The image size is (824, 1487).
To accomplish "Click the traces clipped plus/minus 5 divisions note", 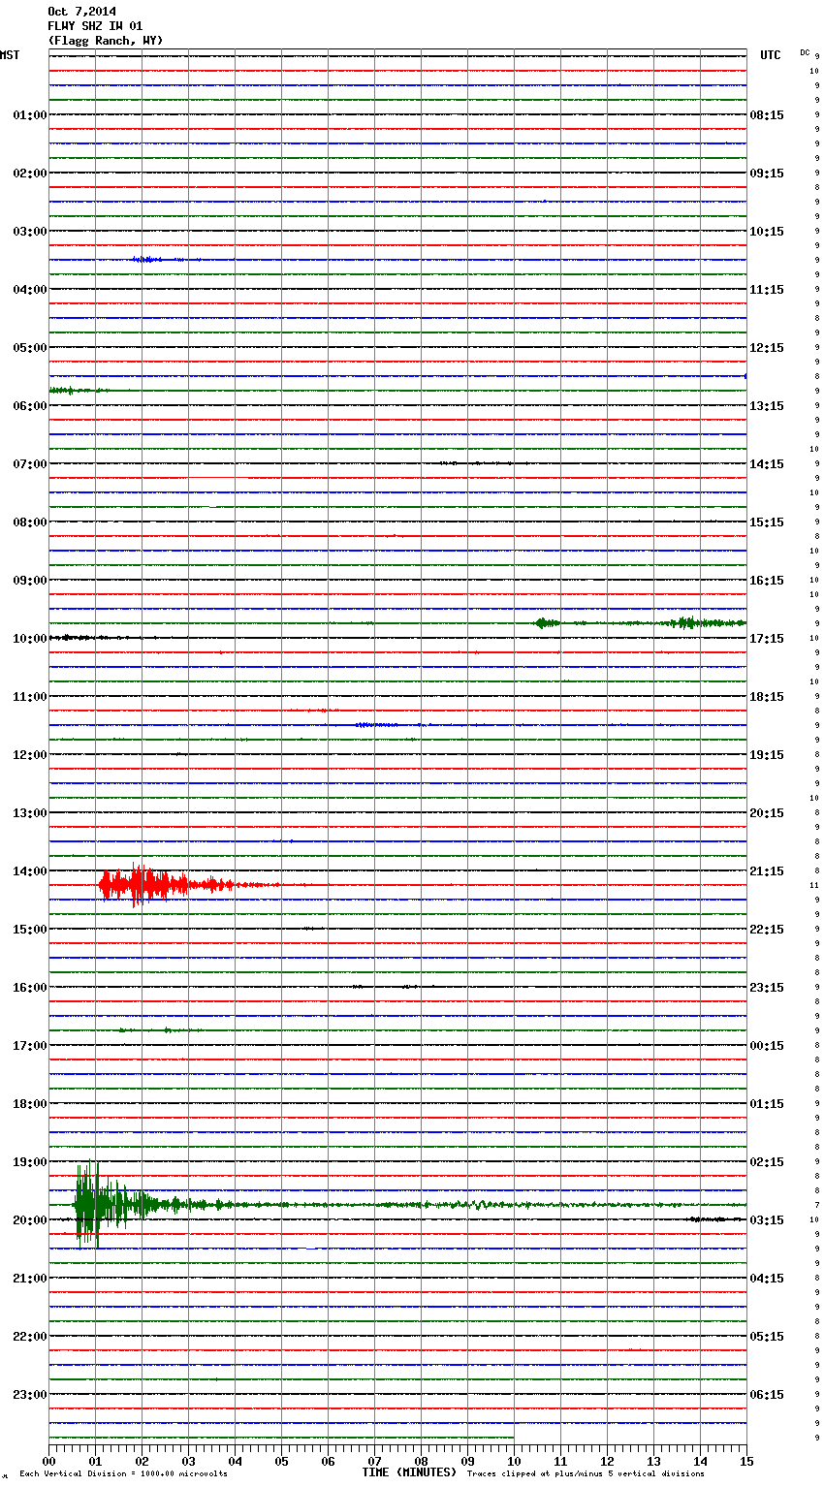I will point(586,1473).
